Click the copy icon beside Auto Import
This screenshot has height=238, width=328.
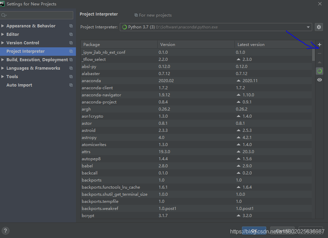pos(71,85)
